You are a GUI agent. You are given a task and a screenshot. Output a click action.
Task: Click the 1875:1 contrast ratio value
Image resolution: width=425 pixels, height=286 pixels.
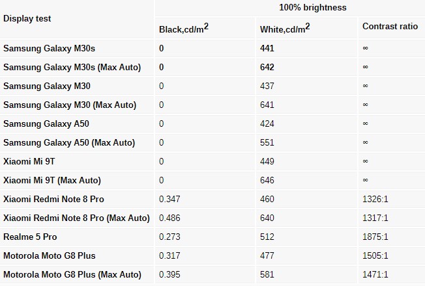coord(375,237)
